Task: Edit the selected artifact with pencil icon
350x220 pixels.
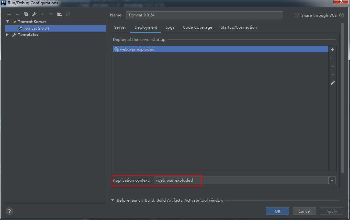Action: click(x=333, y=83)
